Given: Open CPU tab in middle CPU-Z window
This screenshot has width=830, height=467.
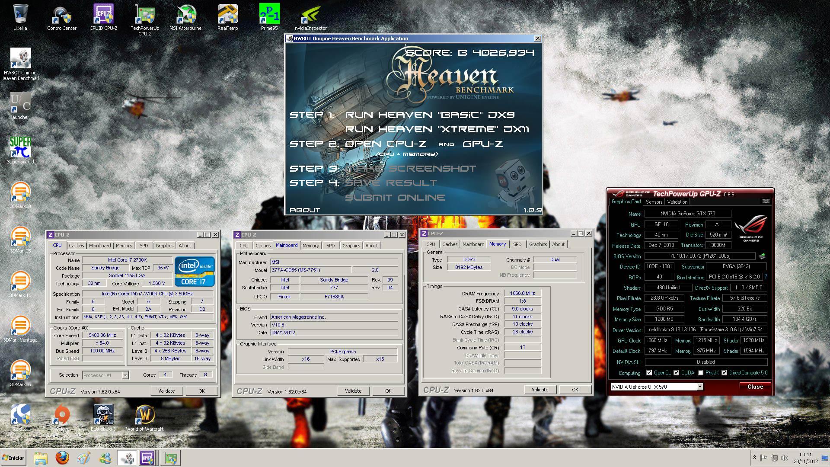Looking at the screenshot, I should coord(244,246).
